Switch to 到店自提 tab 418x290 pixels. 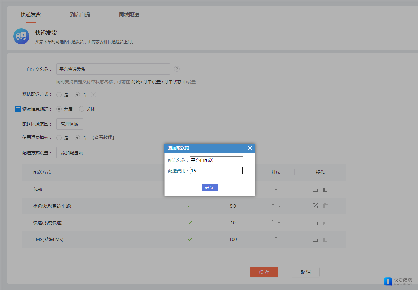80,15
